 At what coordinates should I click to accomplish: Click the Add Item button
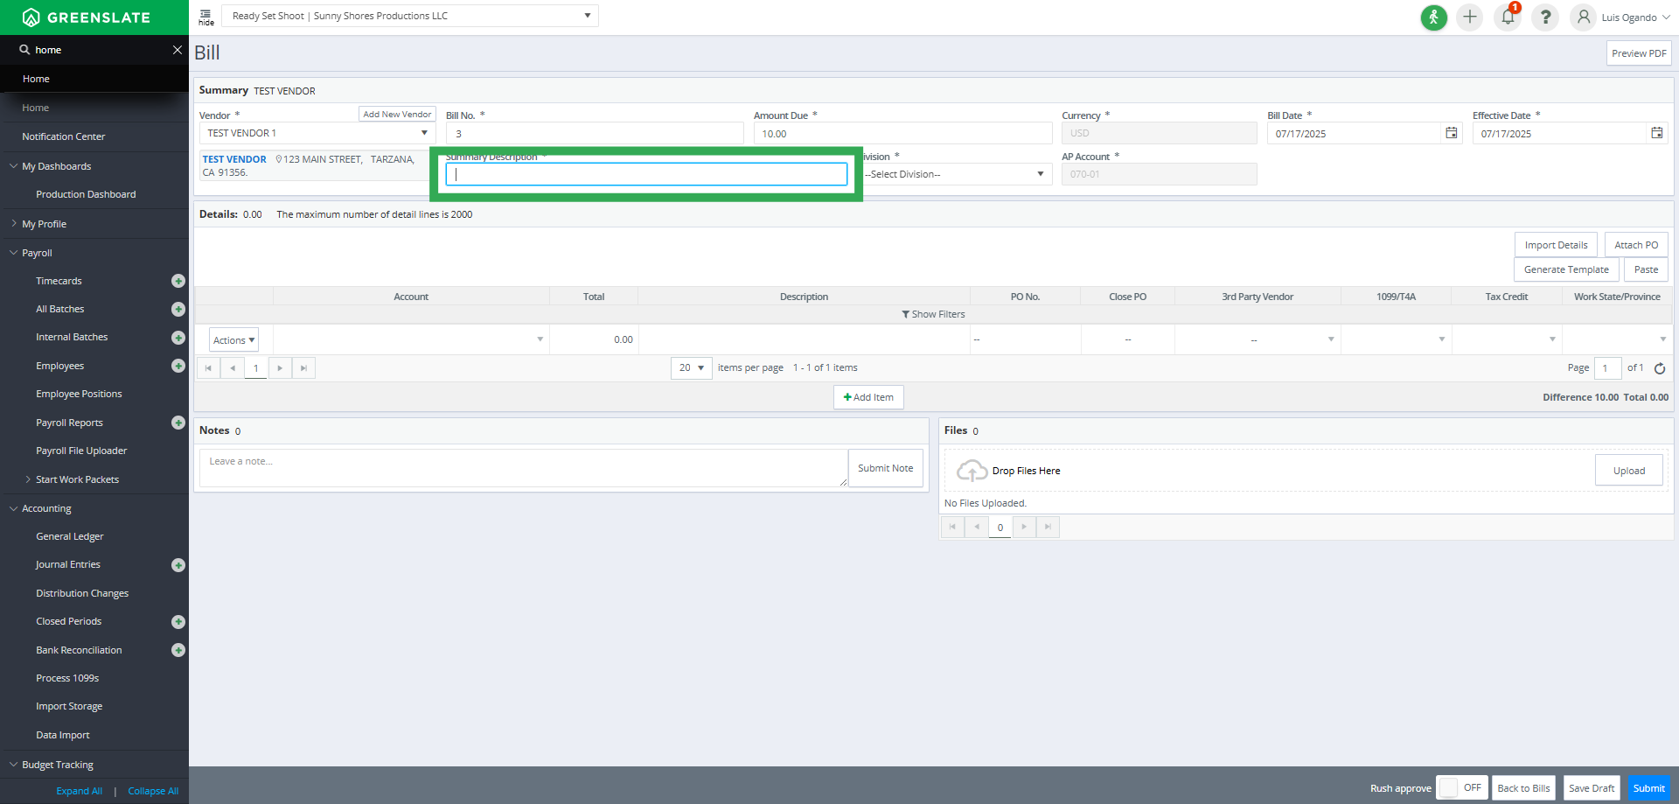tap(868, 397)
